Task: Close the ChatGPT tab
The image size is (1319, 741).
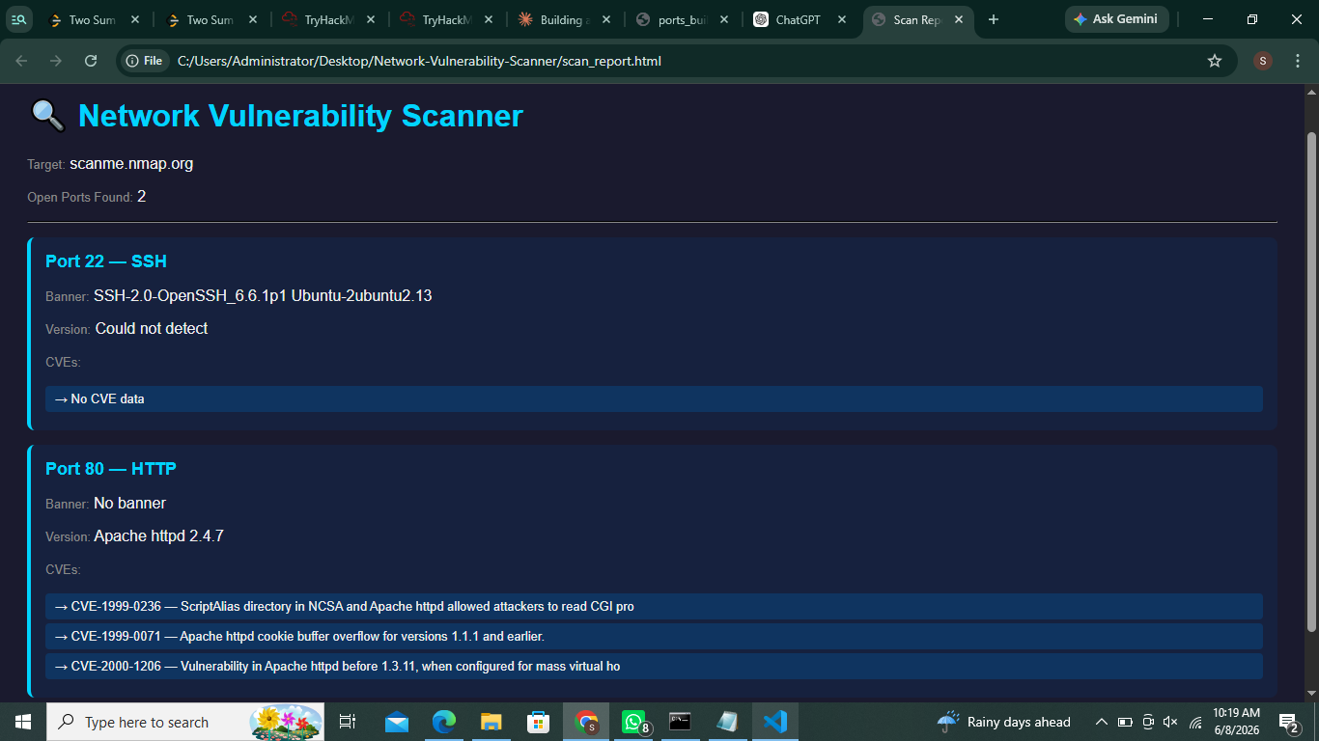Action: [x=841, y=19]
